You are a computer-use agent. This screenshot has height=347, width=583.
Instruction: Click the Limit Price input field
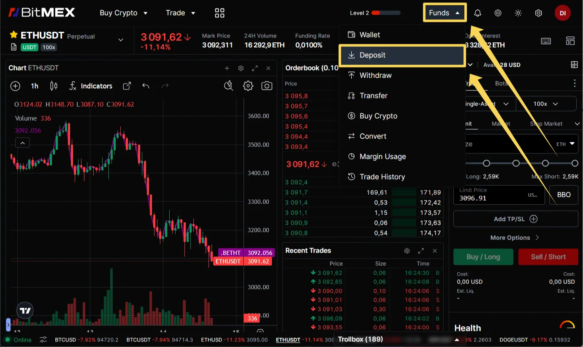[498, 195]
